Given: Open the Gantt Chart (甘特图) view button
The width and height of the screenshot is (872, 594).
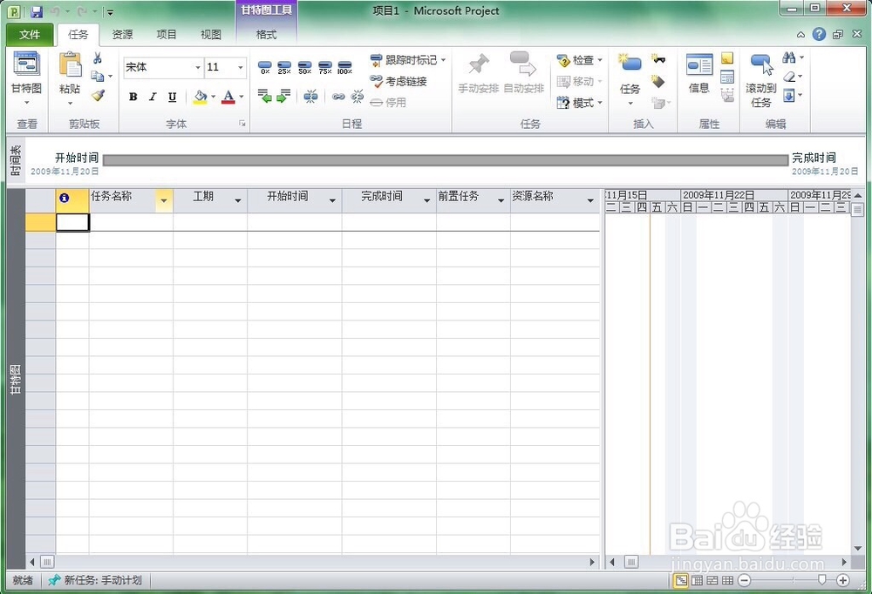Looking at the screenshot, I should [x=26, y=78].
